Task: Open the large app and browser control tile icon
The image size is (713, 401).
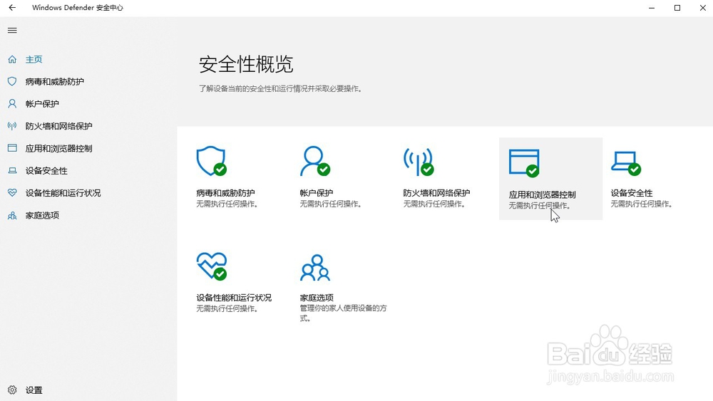Action: [x=524, y=163]
